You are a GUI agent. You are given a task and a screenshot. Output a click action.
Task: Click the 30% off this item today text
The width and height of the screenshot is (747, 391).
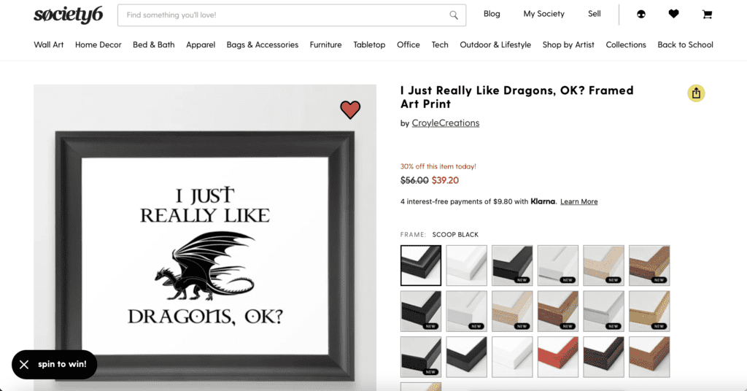pos(438,166)
